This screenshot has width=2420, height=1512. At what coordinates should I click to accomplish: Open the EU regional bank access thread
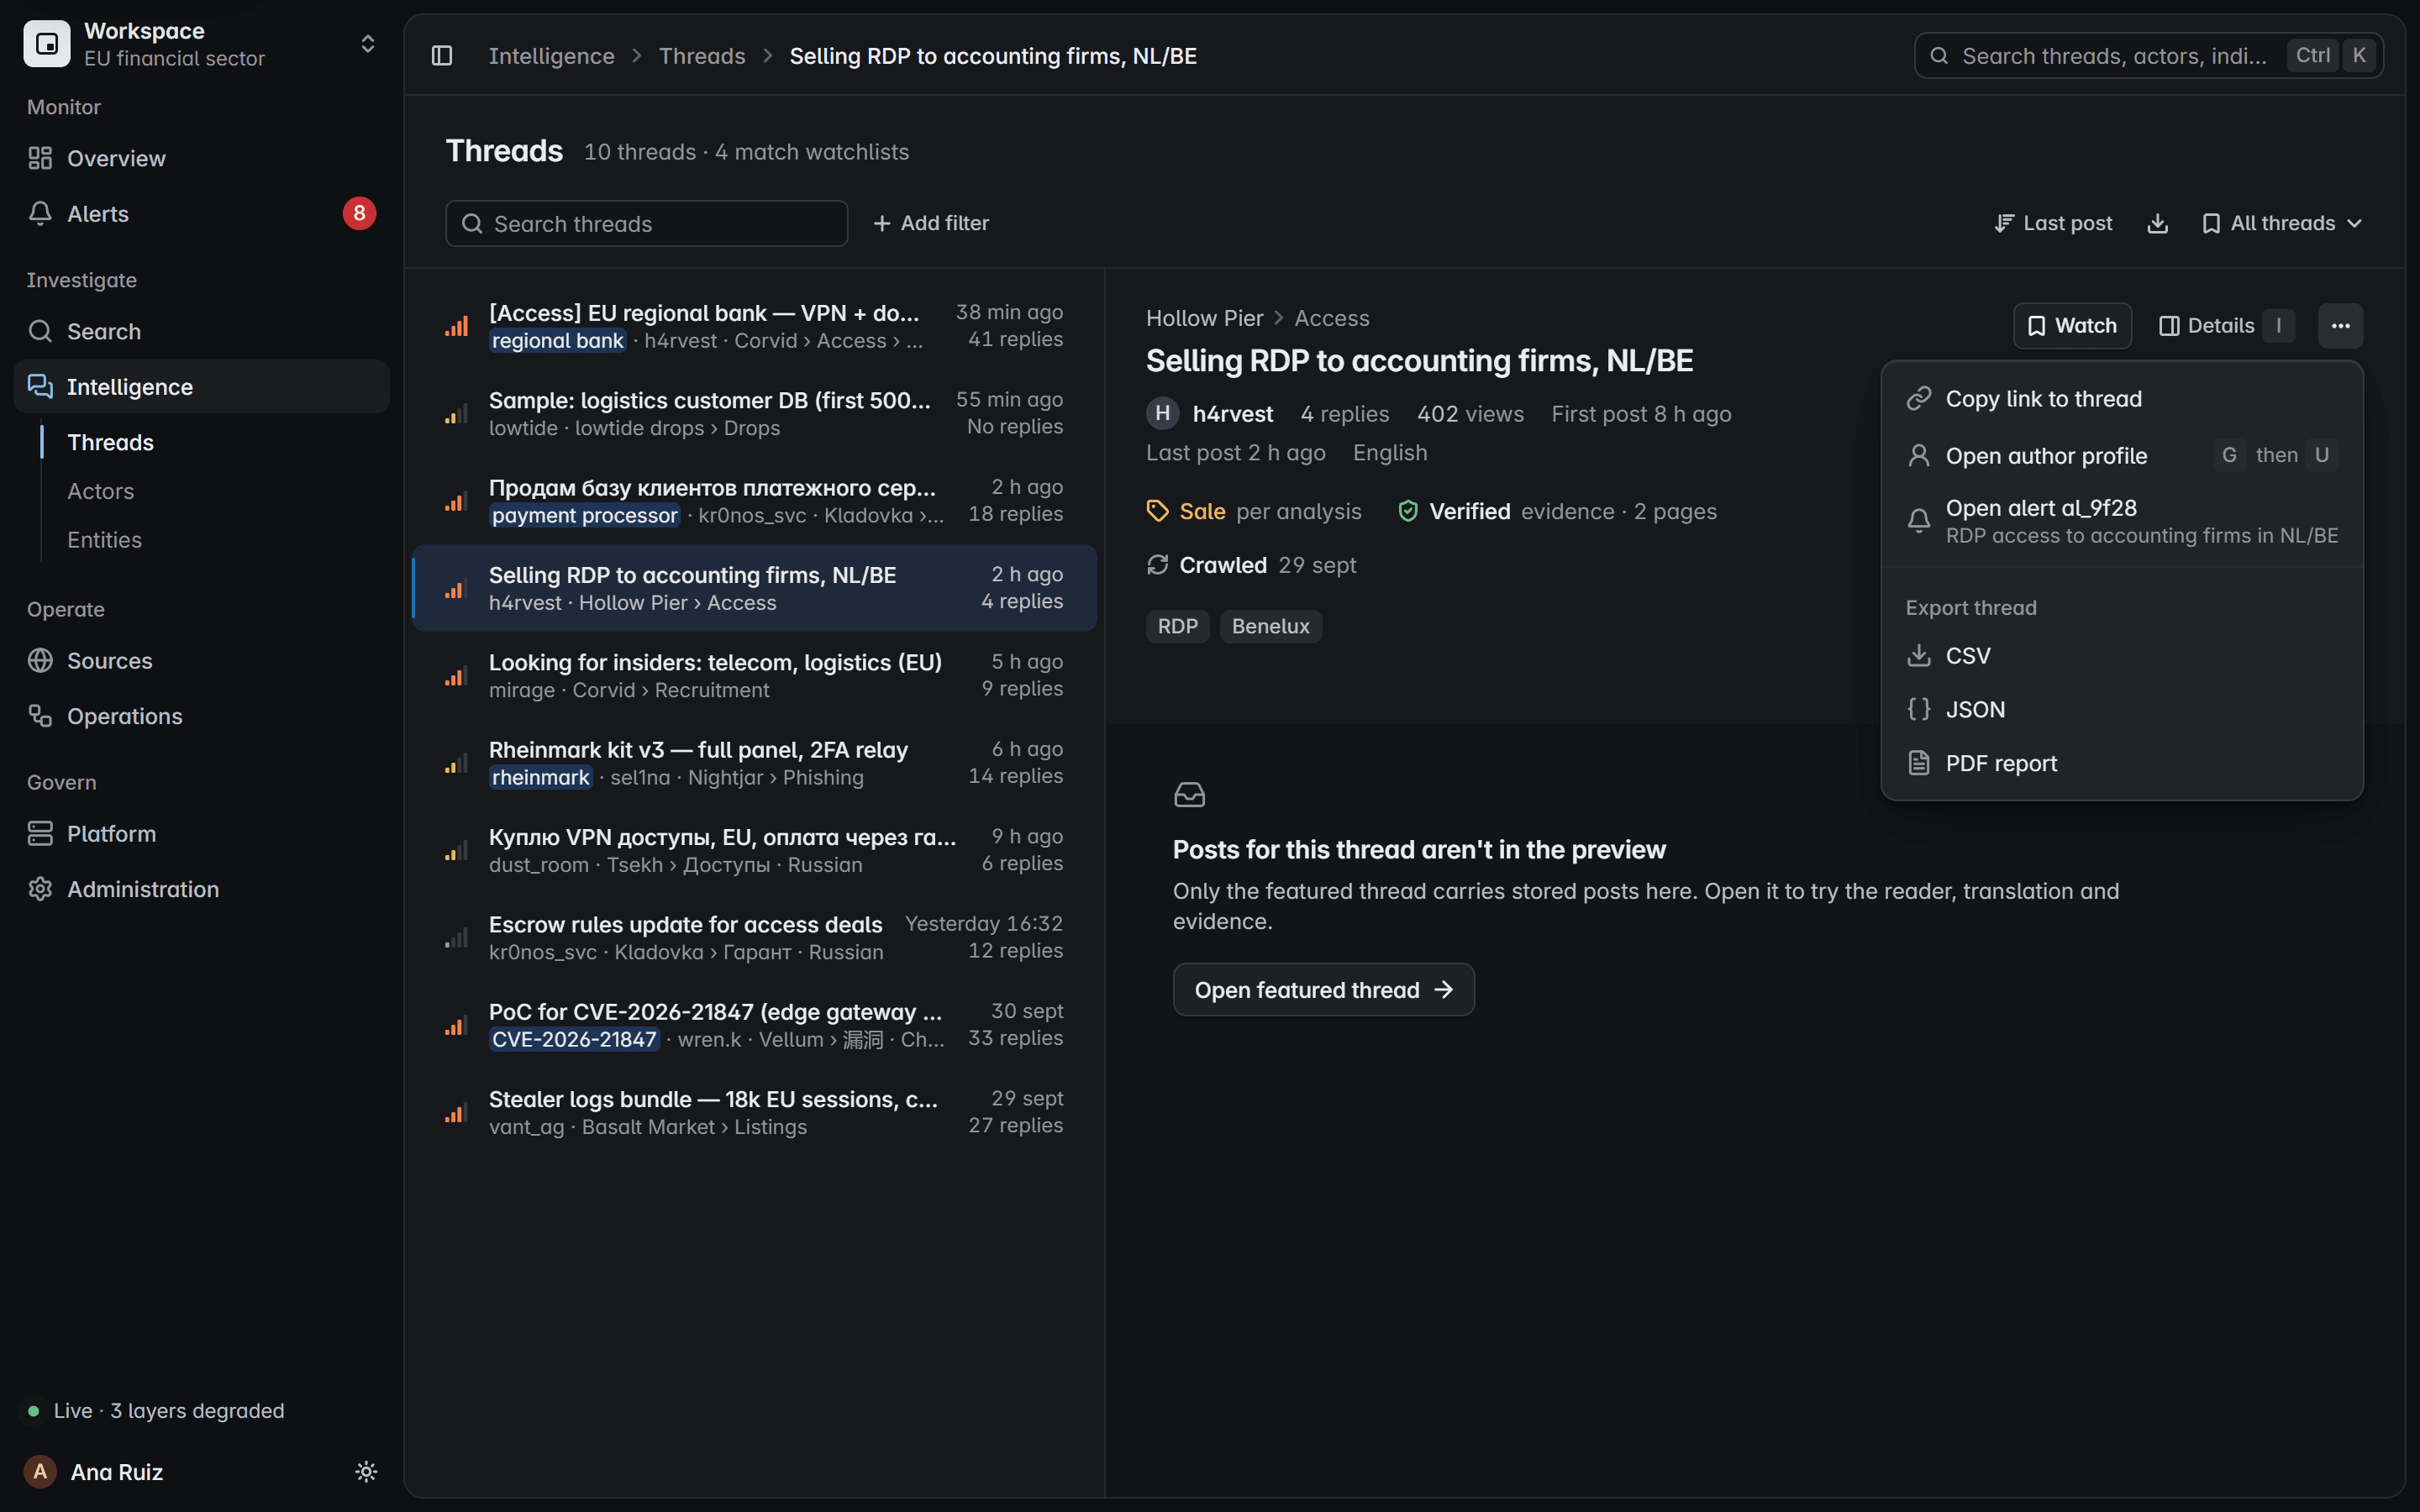pos(754,326)
